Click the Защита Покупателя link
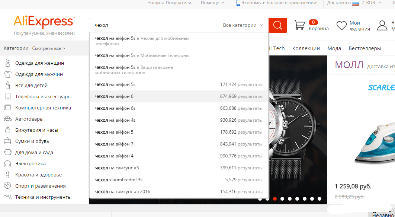Image resolution: width=395 pixels, height=217 pixels. (x=169, y=3)
